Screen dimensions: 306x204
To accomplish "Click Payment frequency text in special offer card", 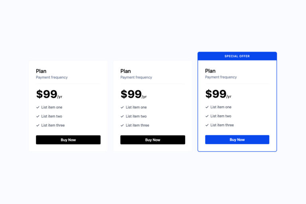I will [x=221, y=77].
